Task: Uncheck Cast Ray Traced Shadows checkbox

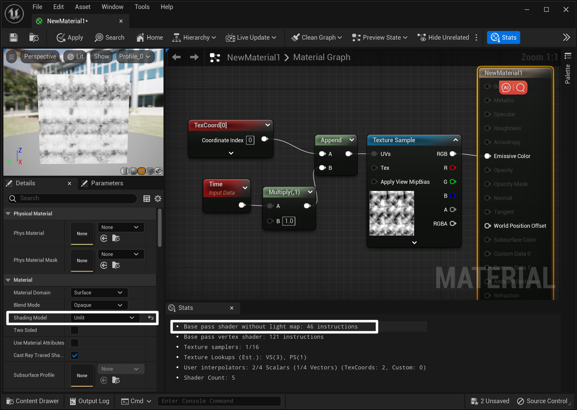Action: pyautogui.click(x=74, y=355)
